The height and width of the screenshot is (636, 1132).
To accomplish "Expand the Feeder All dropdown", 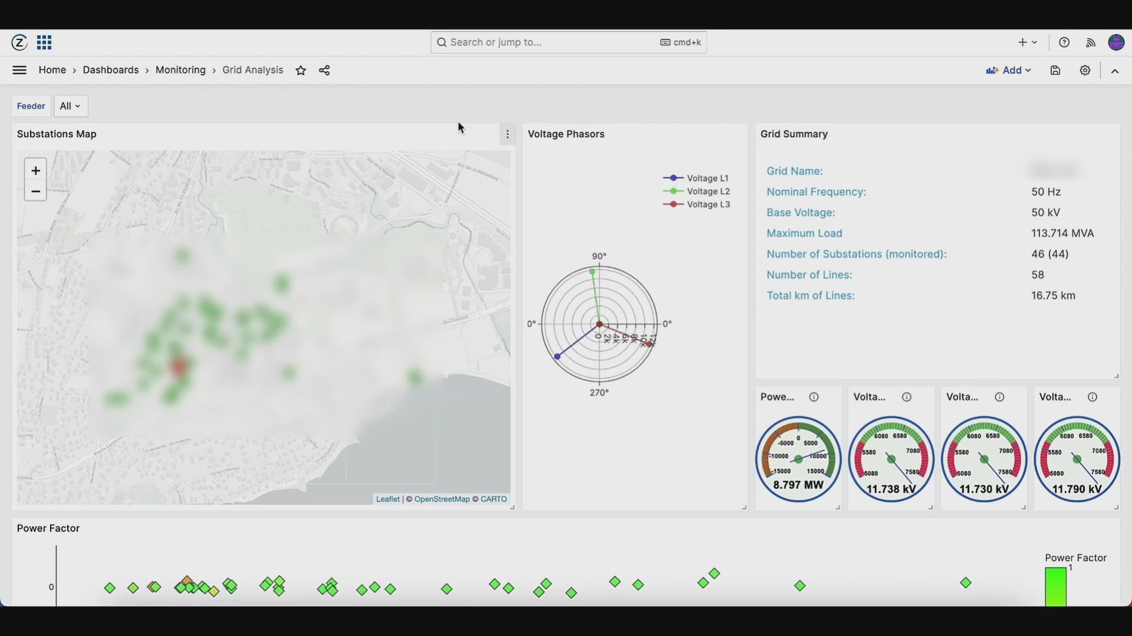I will pos(71,106).
